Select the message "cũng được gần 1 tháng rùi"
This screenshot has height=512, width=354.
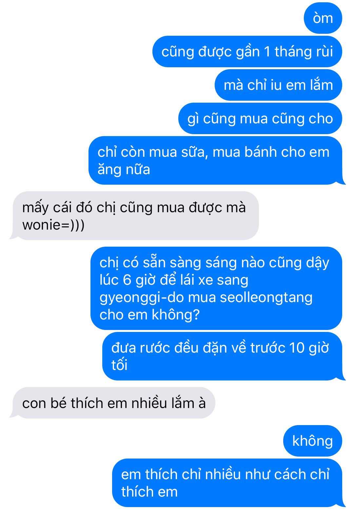coord(247,51)
